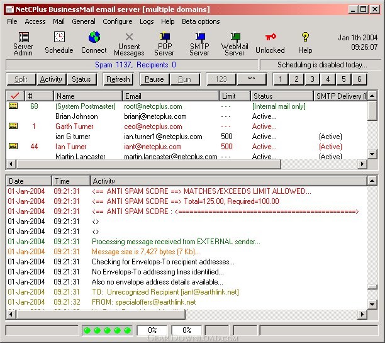This screenshot has width=385, height=343.
Task: Click user list horizontal scrollbar right arrow
Action: click(362, 164)
